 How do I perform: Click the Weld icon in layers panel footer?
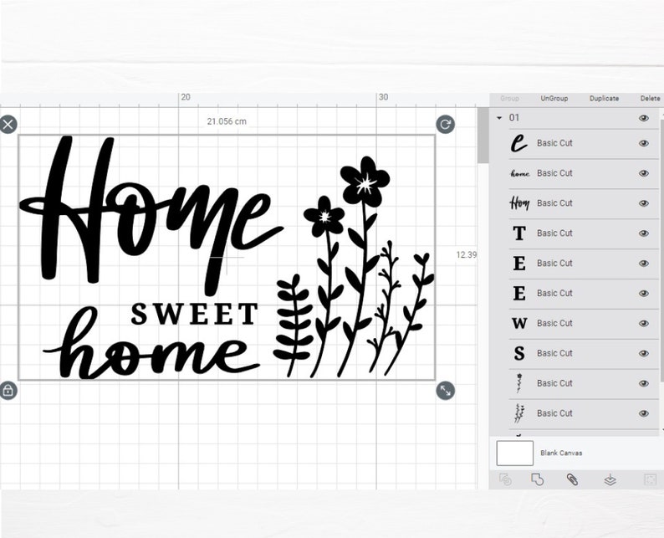point(537,479)
